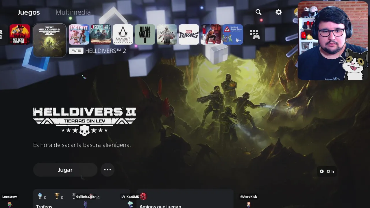
Task: Open the search magnifier icon
Action: (258, 12)
